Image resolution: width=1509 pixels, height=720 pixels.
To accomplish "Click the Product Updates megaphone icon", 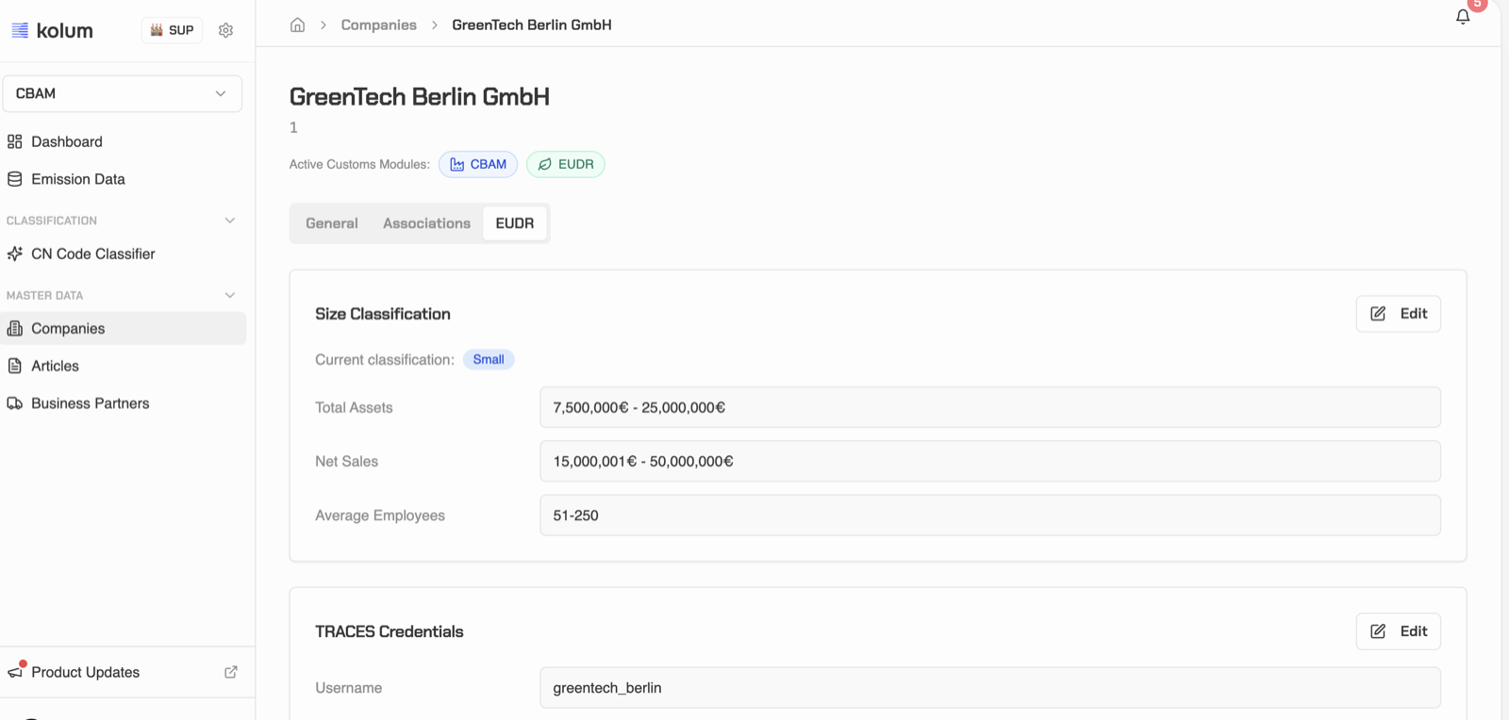I will 15,671.
